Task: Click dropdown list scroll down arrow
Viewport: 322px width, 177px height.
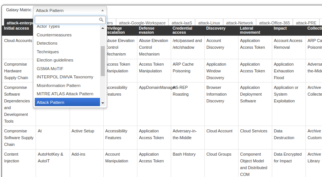Action: (103, 103)
